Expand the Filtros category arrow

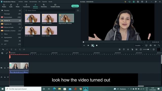click(2, 34)
